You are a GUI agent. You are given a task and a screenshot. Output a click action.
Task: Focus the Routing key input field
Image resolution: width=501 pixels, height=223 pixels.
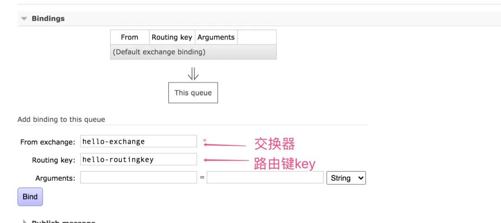click(x=138, y=160)
